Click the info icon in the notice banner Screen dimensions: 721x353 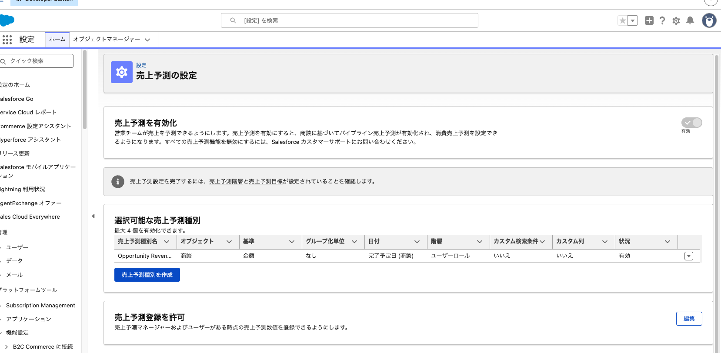pos(118,182)
